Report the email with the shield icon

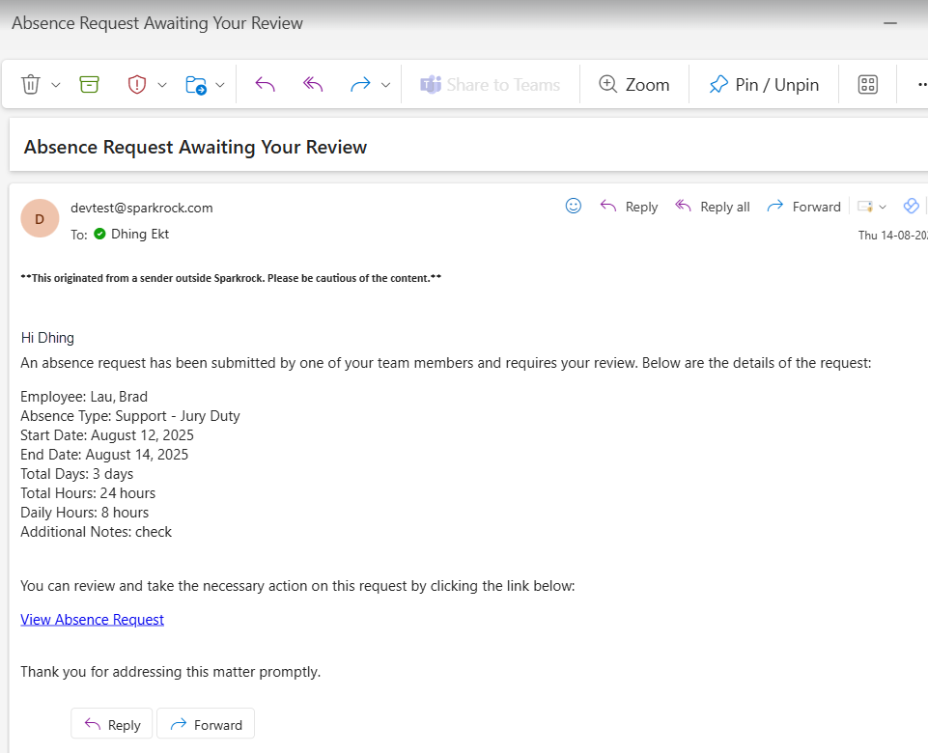[137, 84]
